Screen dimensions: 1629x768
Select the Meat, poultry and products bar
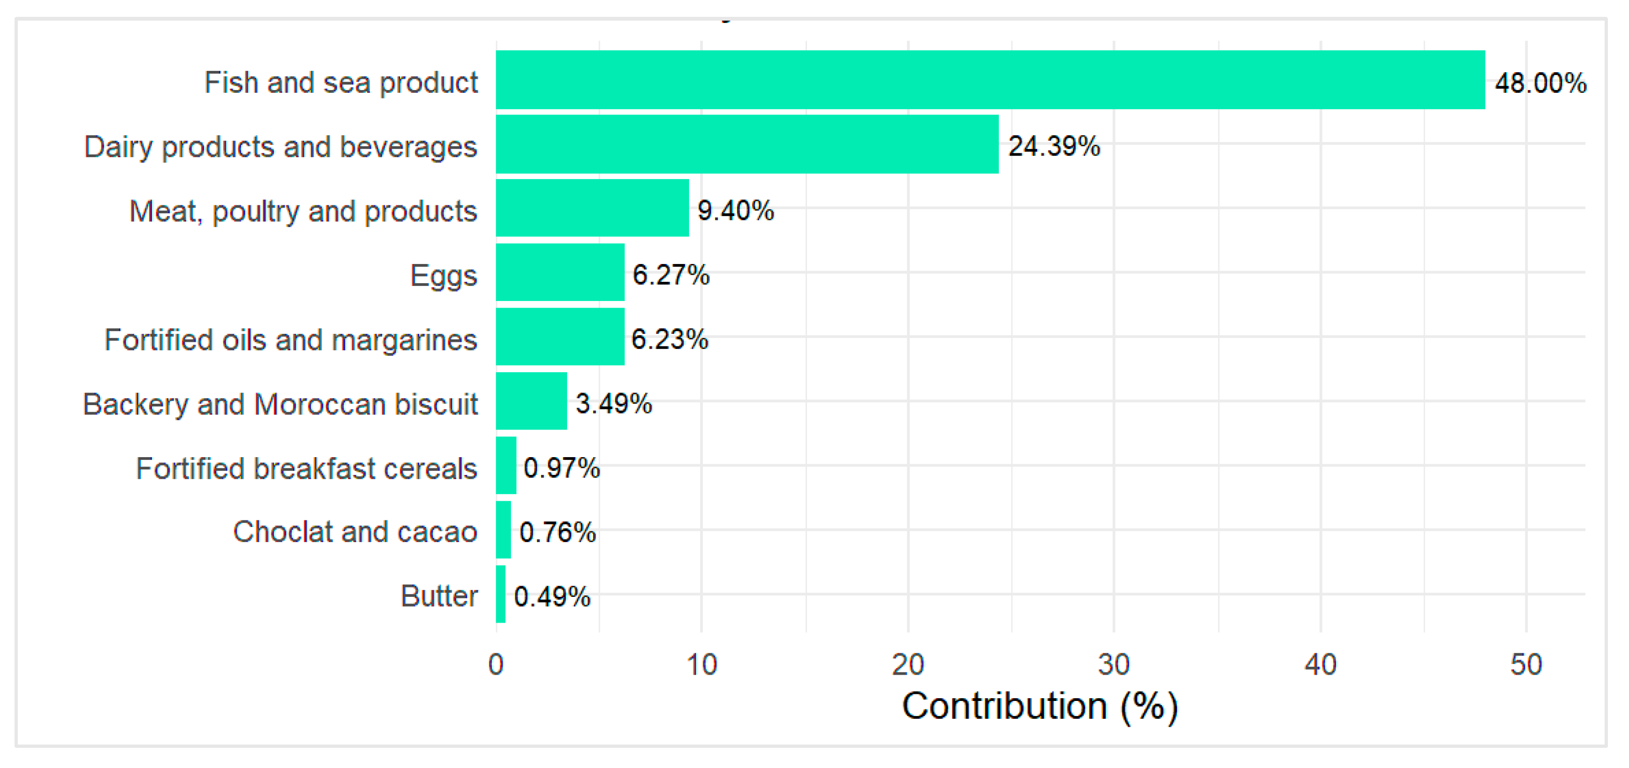click(592, 208)
